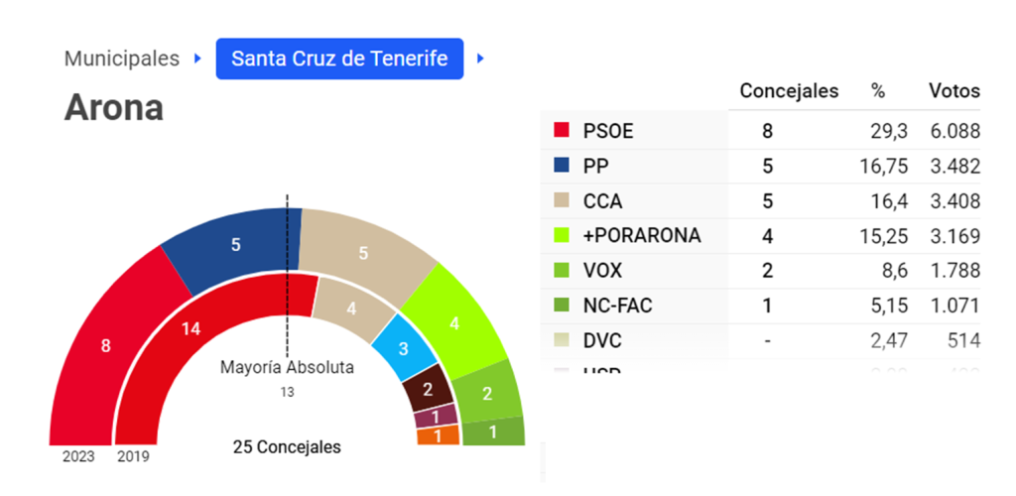Click the pale DVC legend swatch
The image size is (1016, 496).
coord(562,340)
